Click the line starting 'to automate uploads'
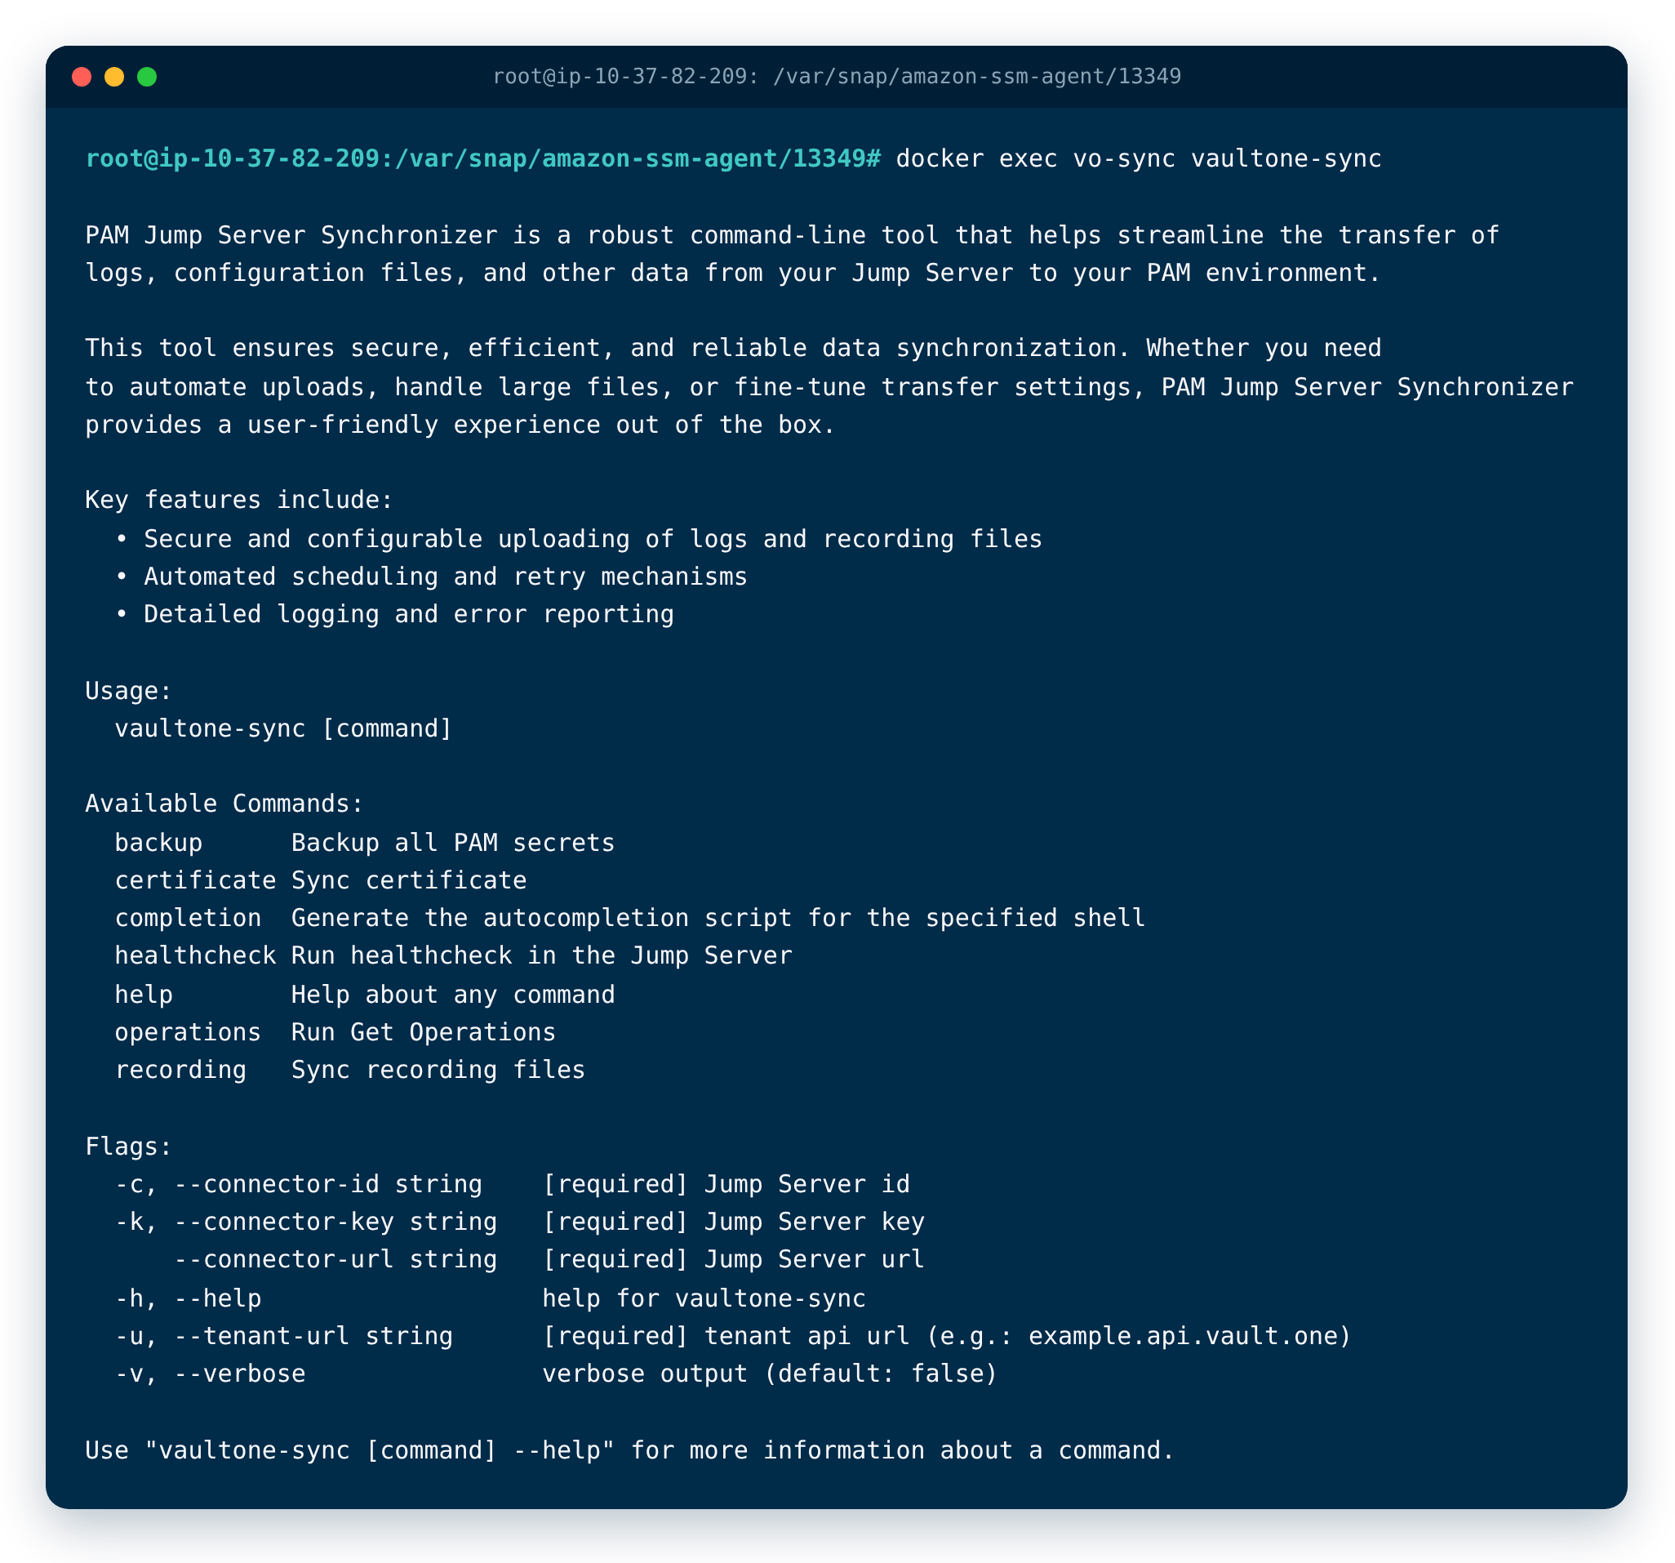The image size is (1675, 1563). 829,387
